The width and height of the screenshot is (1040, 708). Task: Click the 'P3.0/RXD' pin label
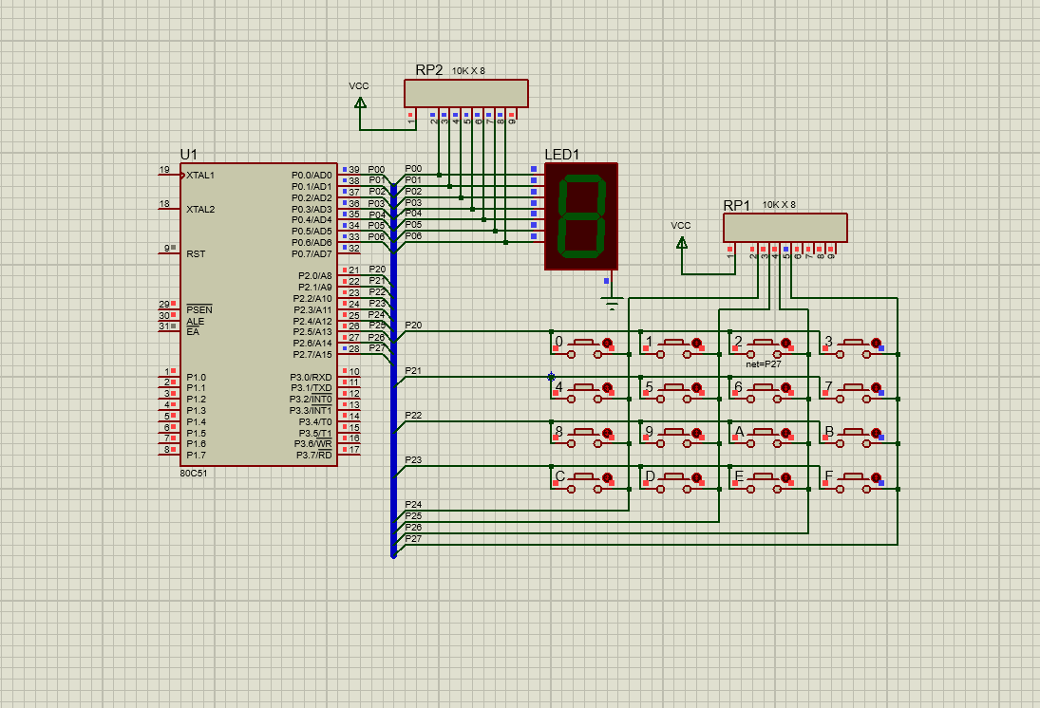coord(311,377)
